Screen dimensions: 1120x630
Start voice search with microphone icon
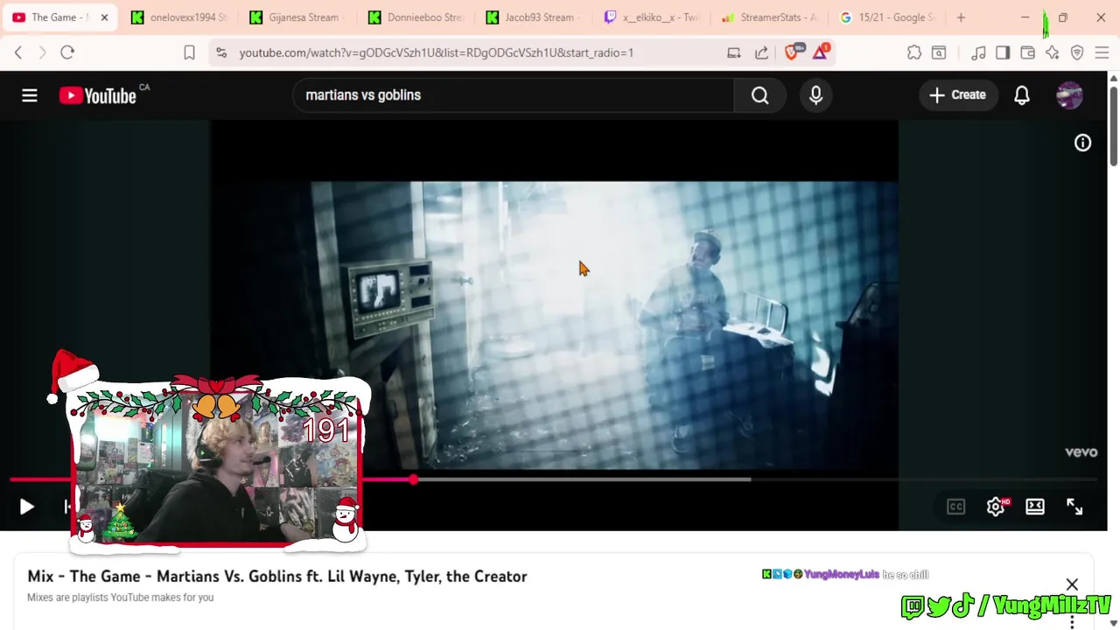tap(815, 95)
